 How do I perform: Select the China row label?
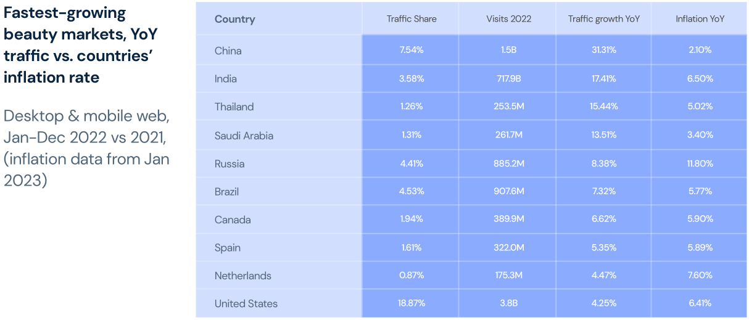228,51
